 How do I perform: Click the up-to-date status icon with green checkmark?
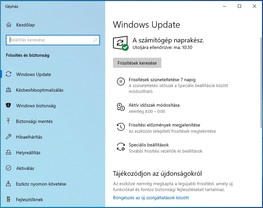pos(121,43)
